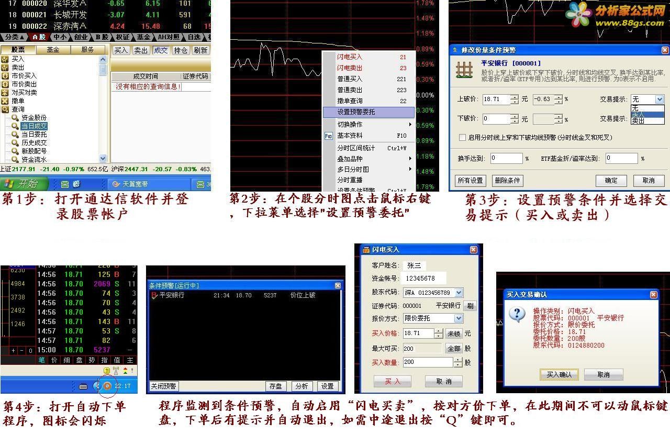
Task: Click 全部 quantity button
Action: pyautogui.click(x=453, y=348)
